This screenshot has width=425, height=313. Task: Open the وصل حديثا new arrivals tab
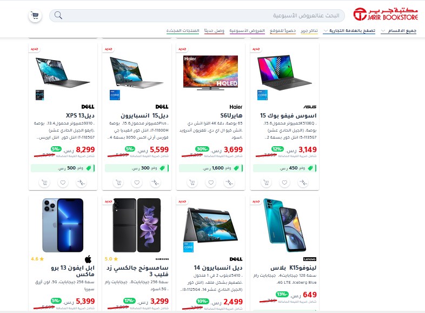214,31
